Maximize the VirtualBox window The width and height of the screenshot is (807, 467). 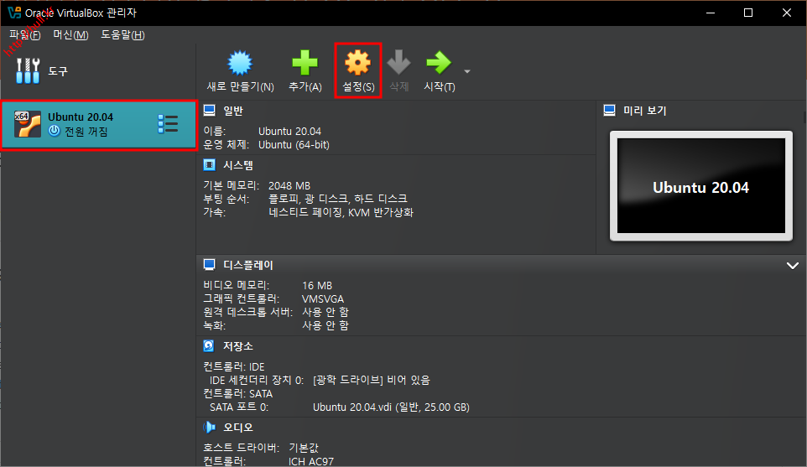748,13
